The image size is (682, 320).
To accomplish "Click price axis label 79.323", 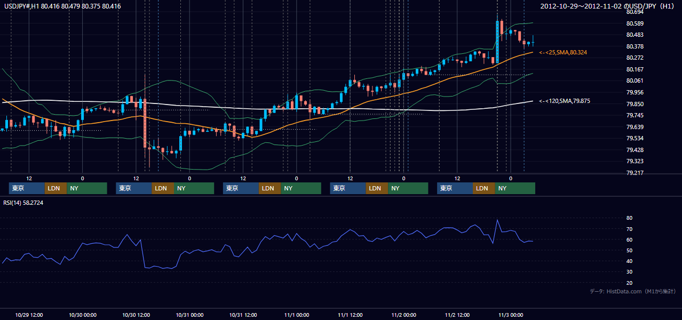I will (x=634, y=161).
